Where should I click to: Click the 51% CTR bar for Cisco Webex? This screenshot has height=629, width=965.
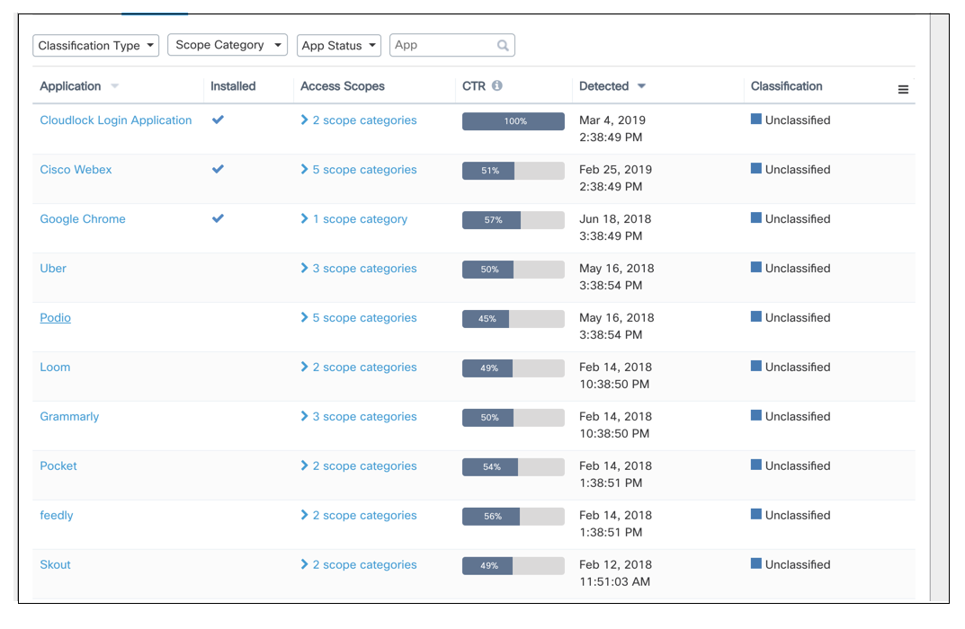(514, 171)
